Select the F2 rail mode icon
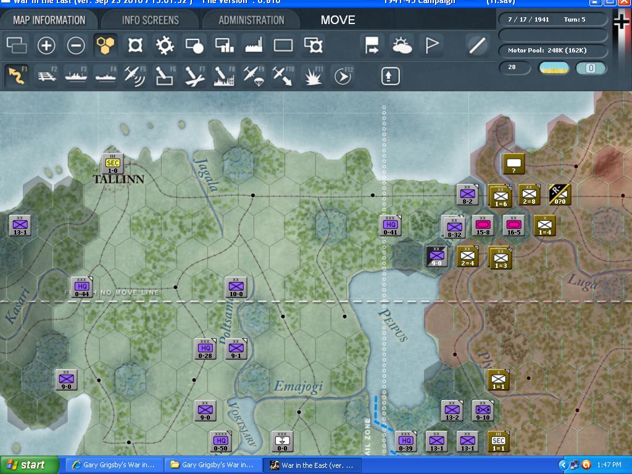 pyautogui.click(x=47, y=75)
